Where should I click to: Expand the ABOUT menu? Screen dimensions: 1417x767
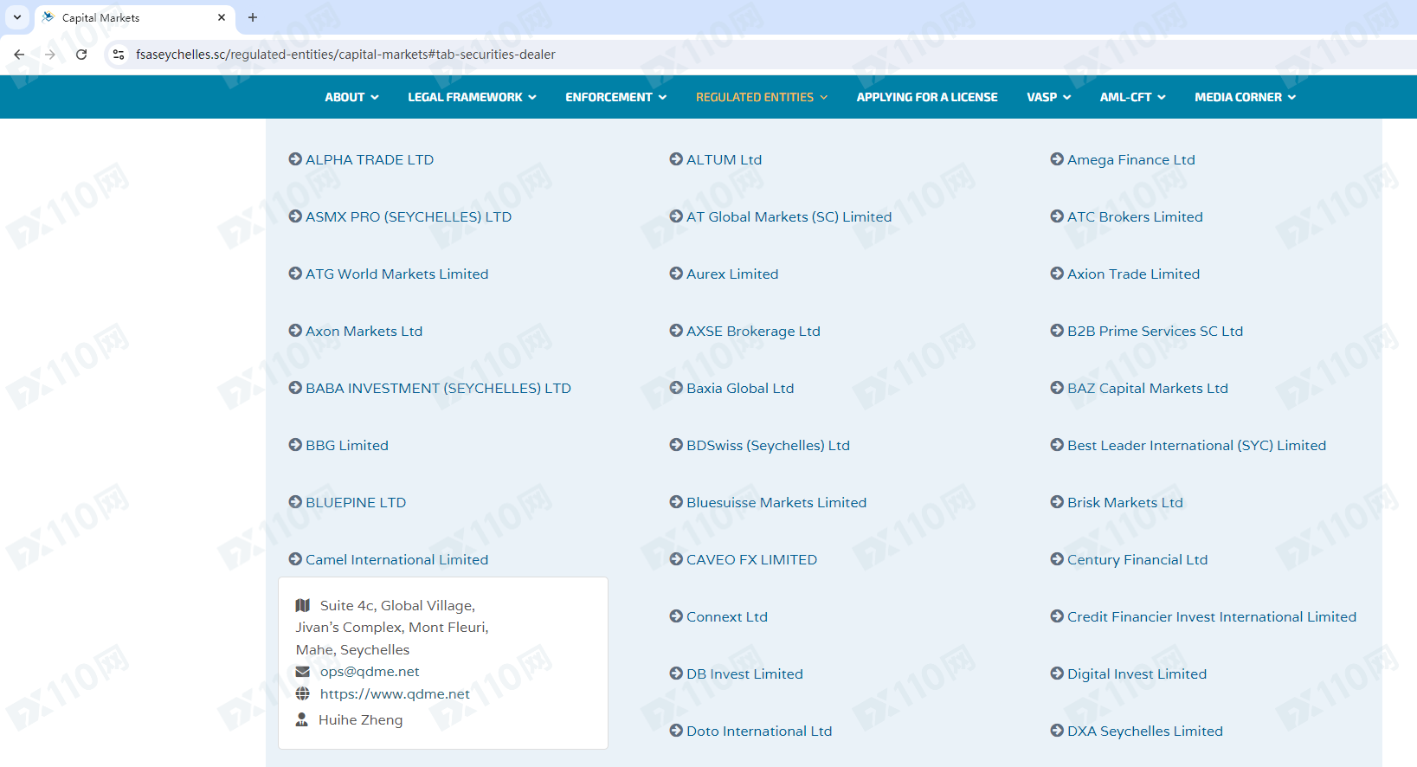[351, 97]
